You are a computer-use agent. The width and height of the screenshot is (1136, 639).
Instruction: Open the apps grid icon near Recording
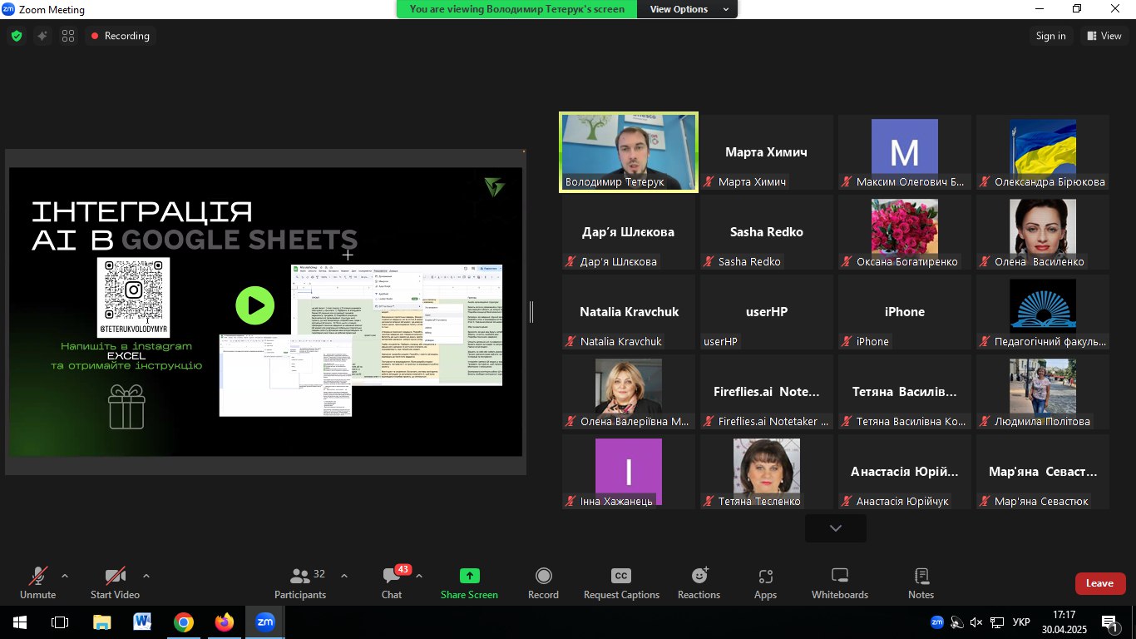click(68, 36)
